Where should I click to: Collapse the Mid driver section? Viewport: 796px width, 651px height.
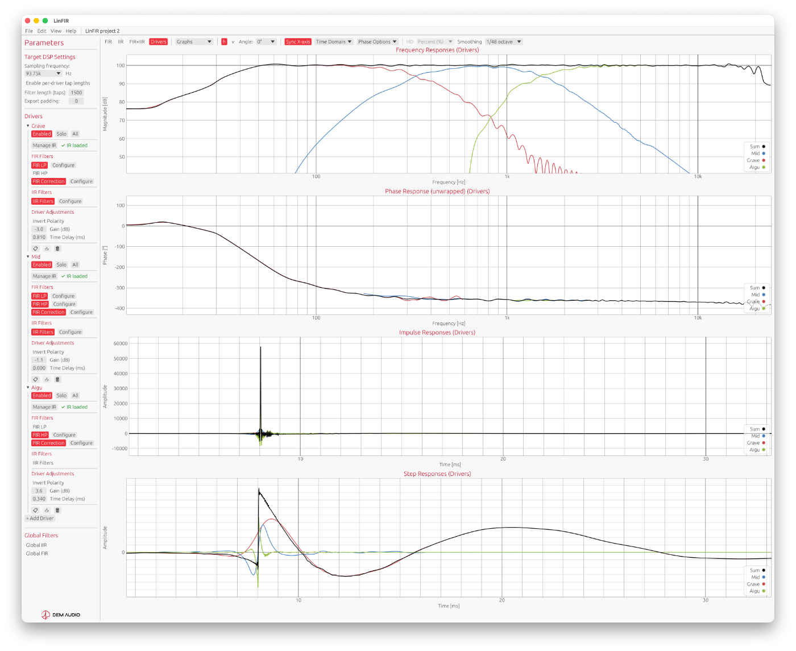coord(28,257)
